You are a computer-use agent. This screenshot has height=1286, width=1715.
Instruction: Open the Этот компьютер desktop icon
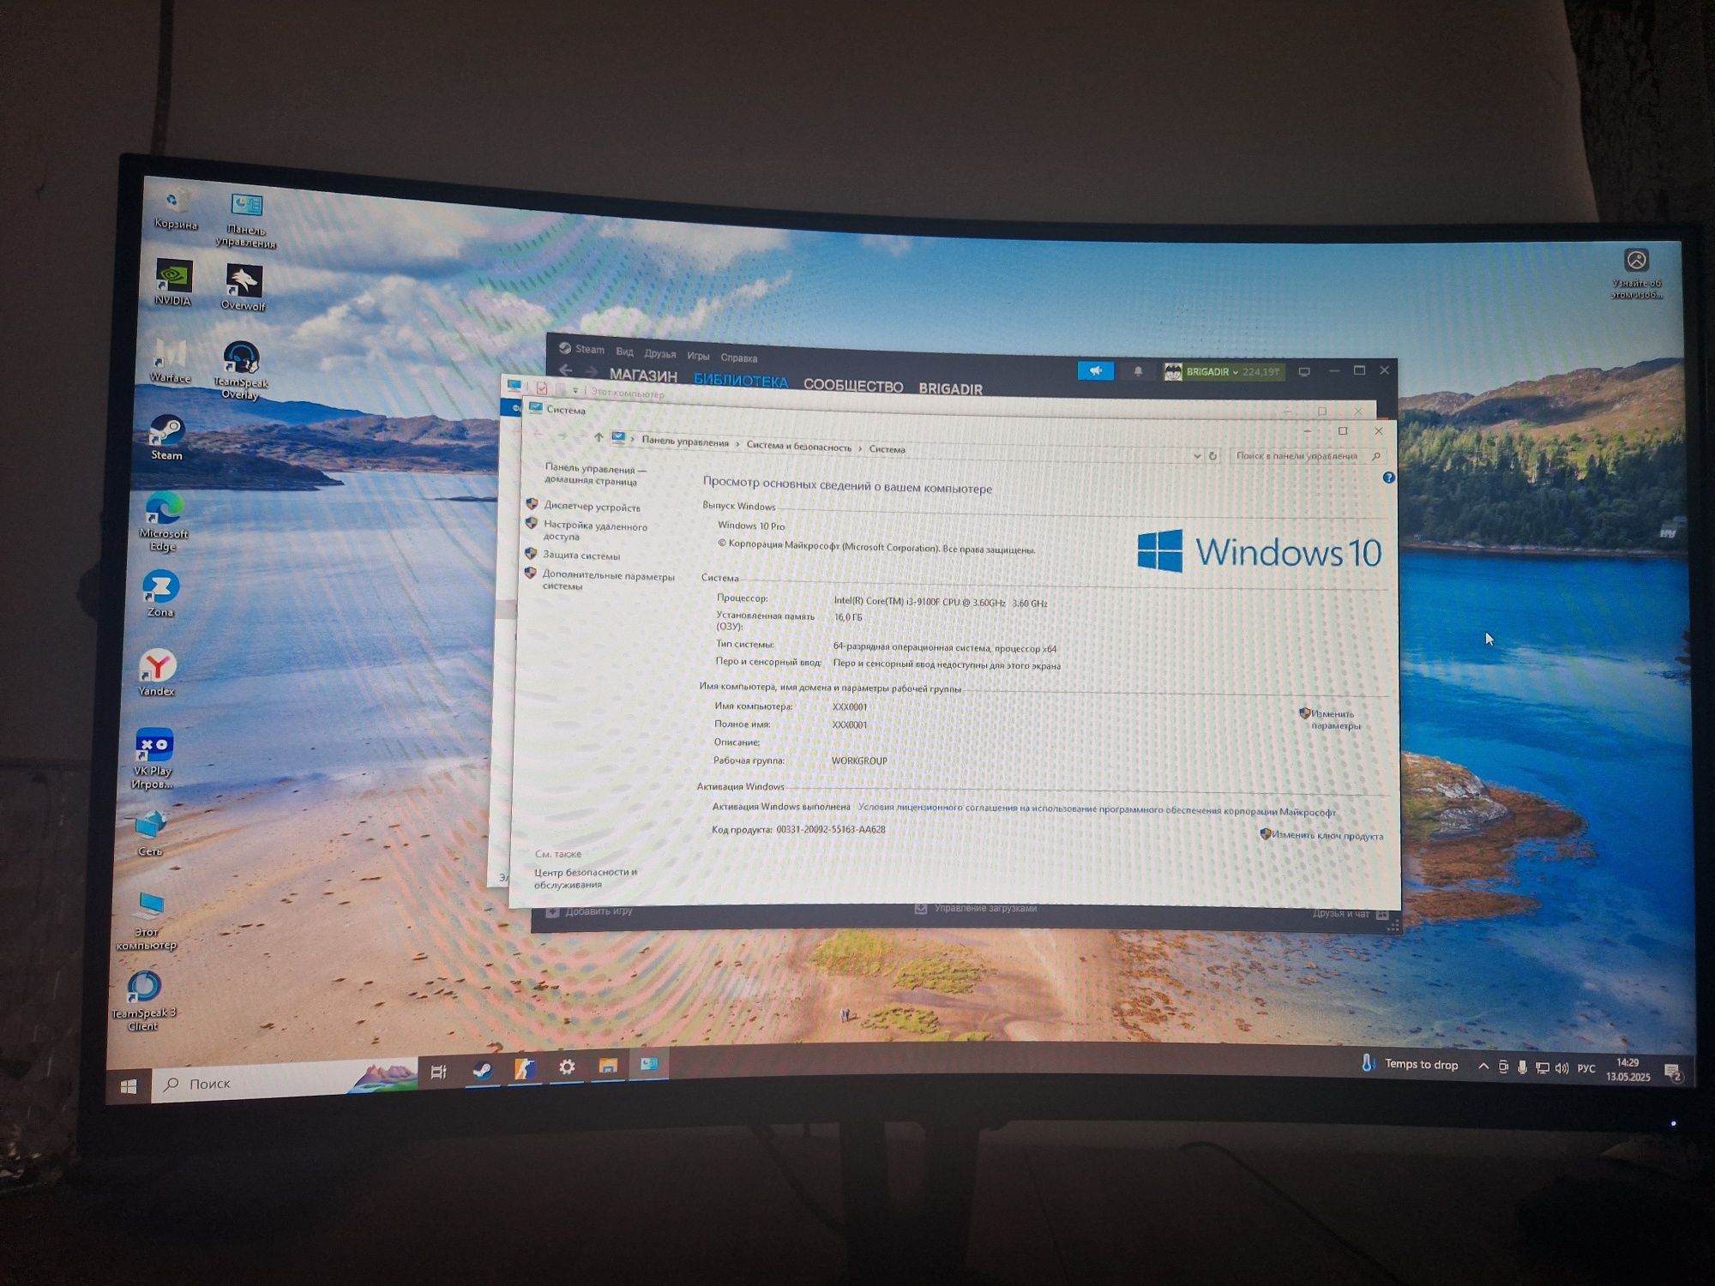(x=147, y=921)
